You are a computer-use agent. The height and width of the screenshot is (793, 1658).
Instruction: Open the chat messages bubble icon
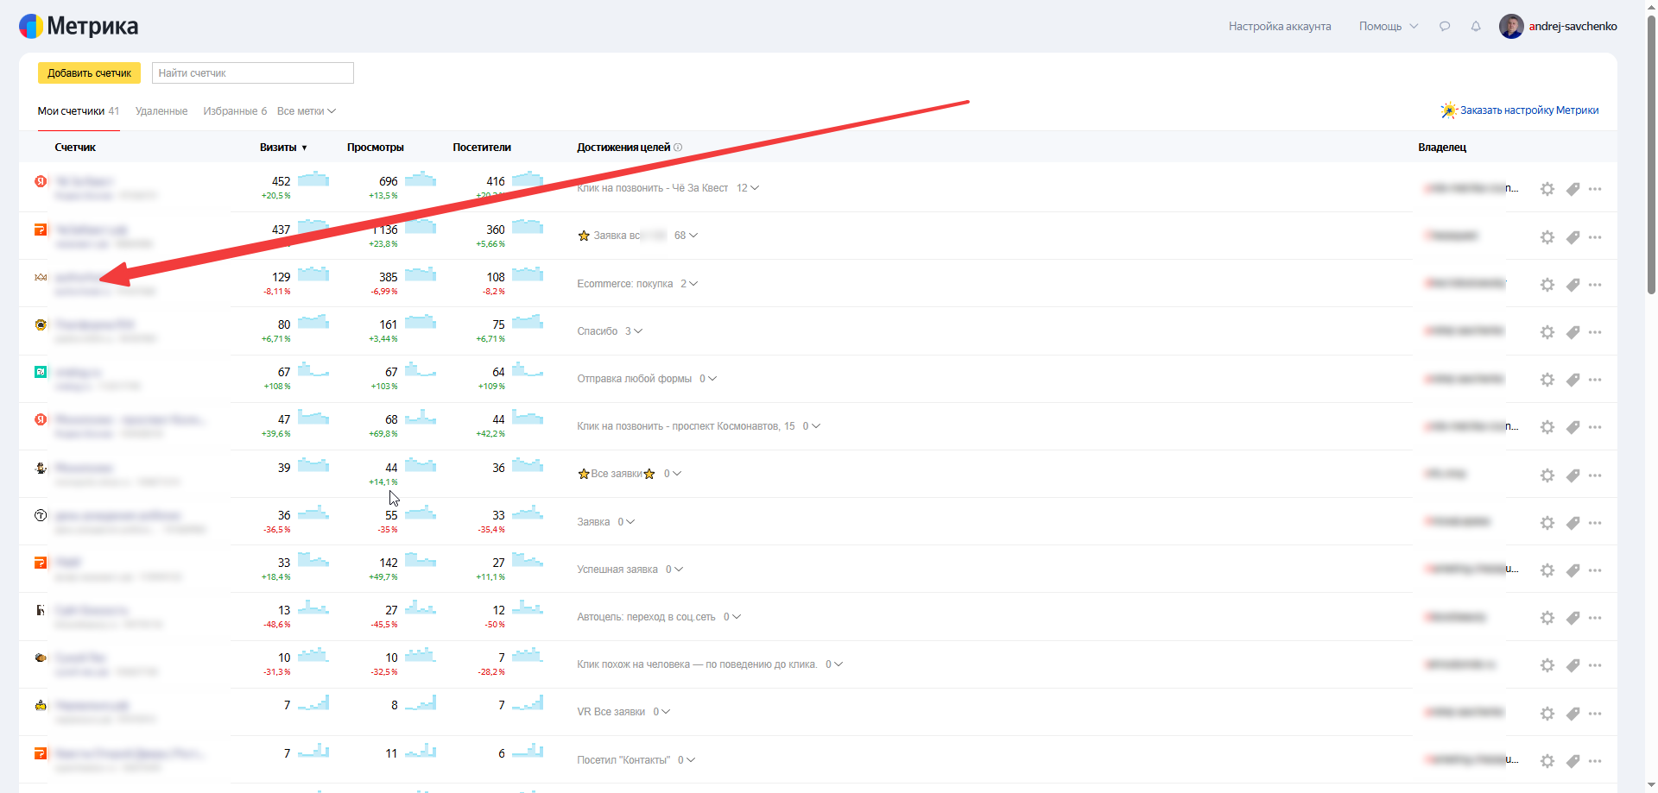[1445, 26]
